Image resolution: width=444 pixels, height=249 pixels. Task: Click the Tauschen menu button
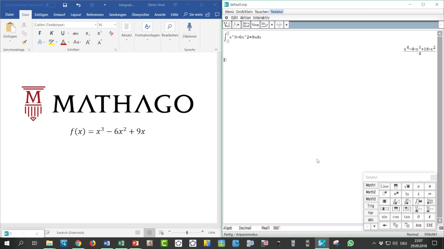(x=262, y=12)
